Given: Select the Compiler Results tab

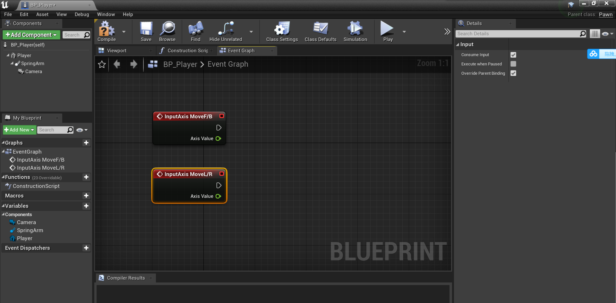Looking at the screenshot, I should (x=125, y=278).
